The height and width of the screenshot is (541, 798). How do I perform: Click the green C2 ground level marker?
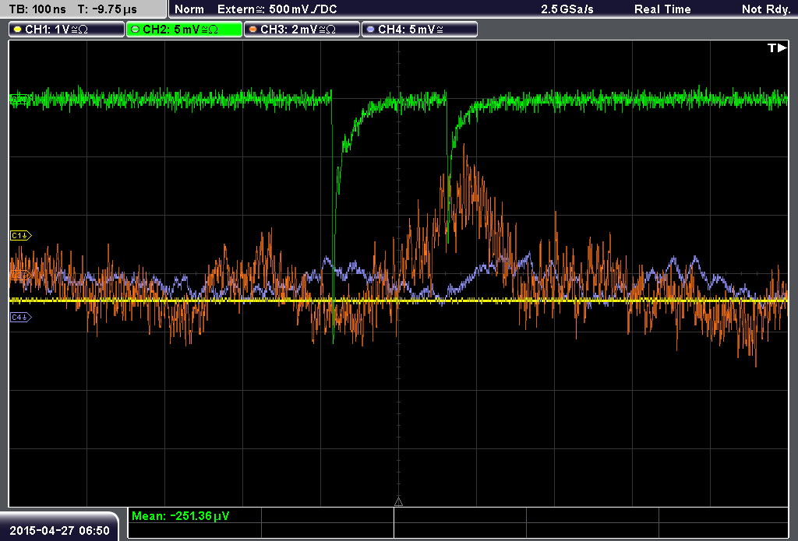(x=21, y=99)
